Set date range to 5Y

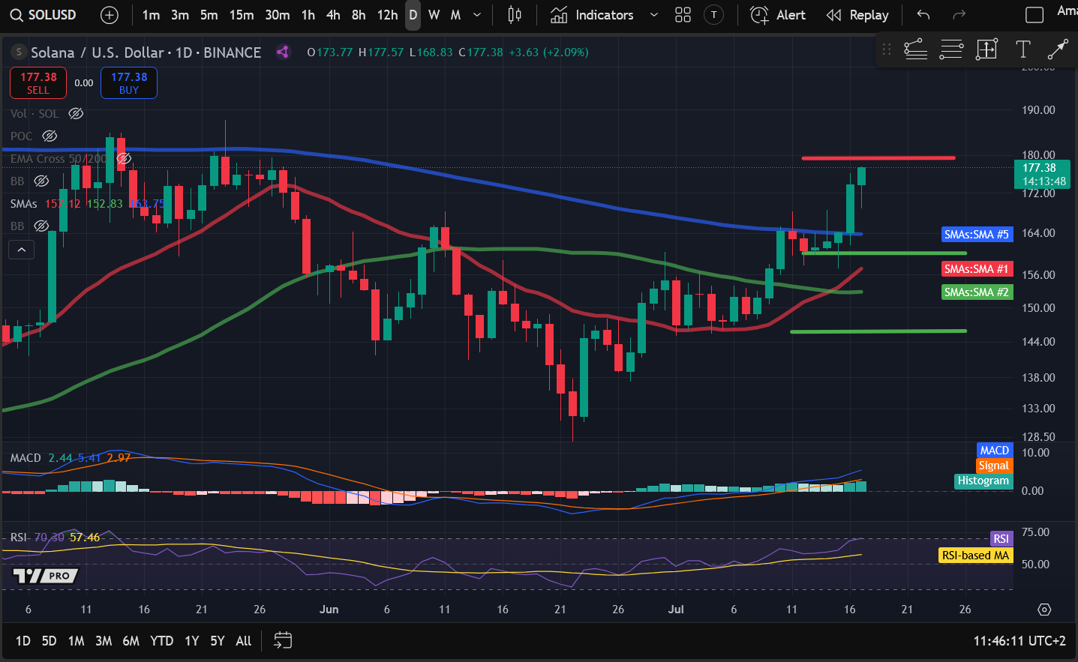click(218, 640)
